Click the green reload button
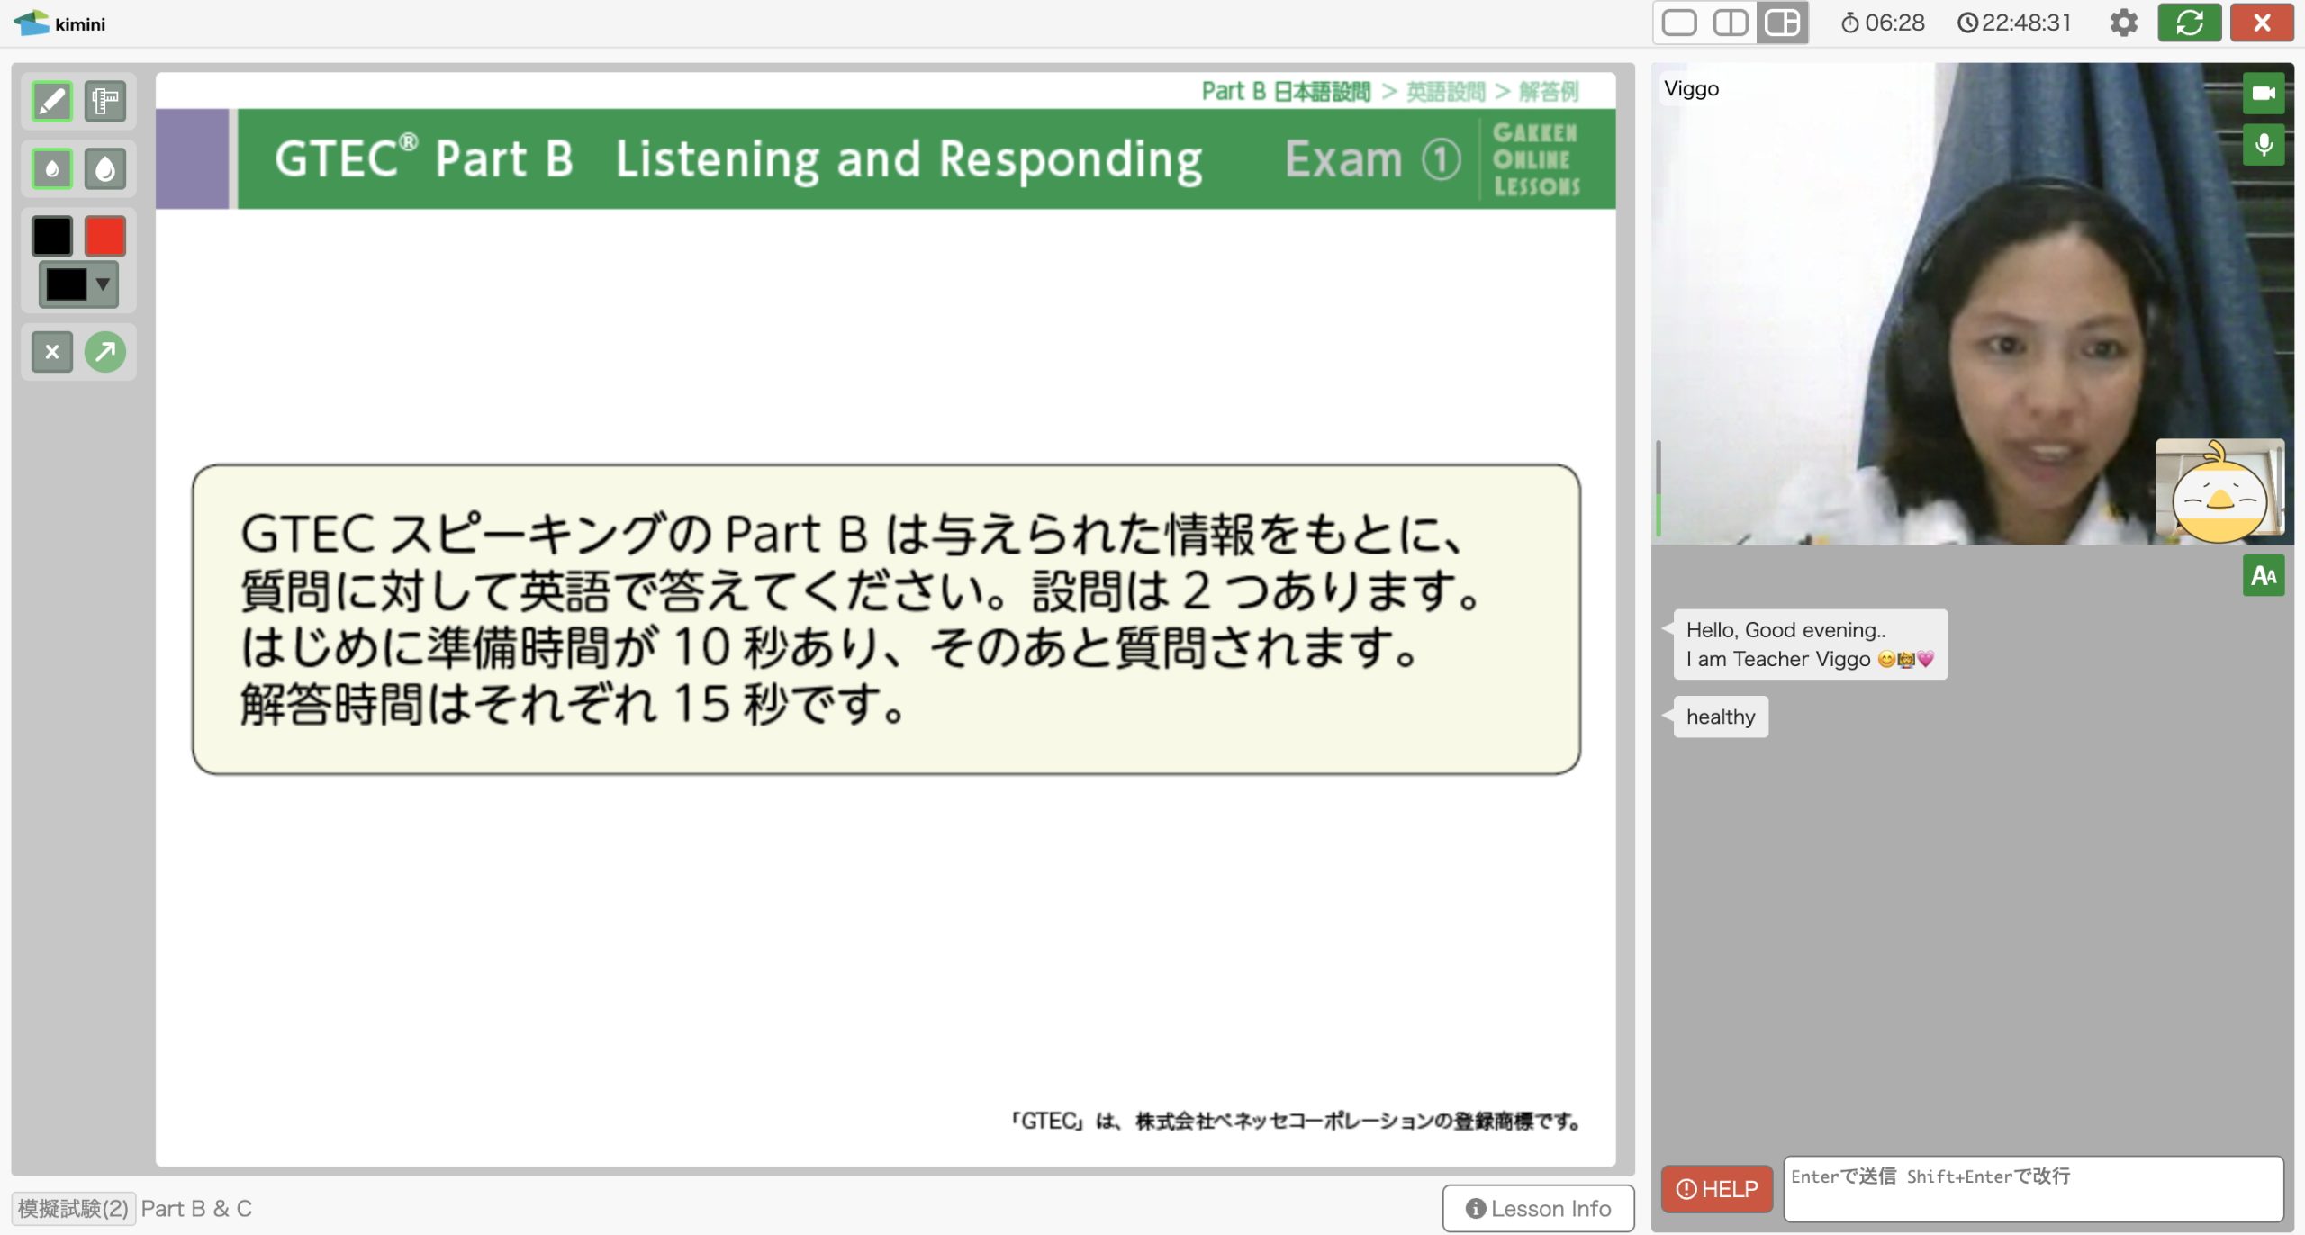 [2189, 23]
